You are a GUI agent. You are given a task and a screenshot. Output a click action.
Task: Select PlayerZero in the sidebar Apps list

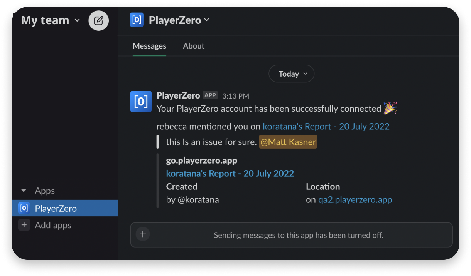click(65, 208)
